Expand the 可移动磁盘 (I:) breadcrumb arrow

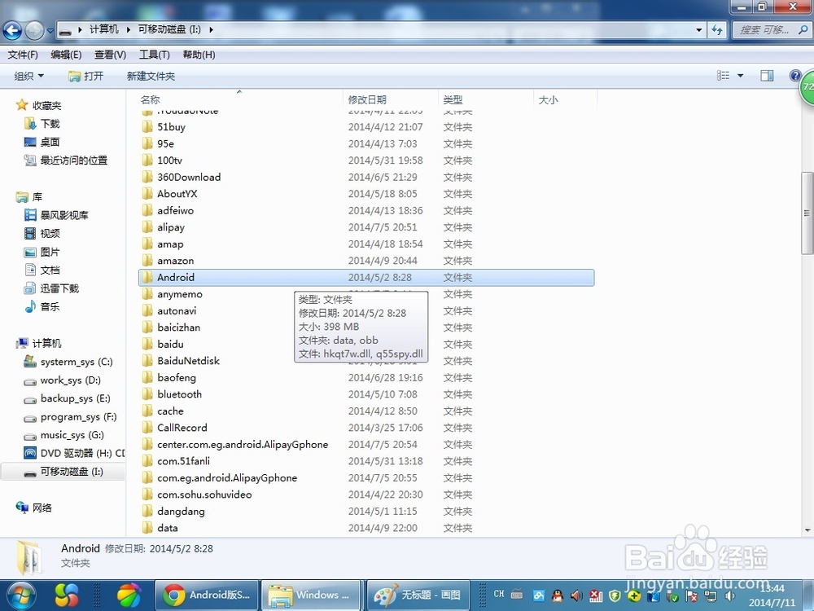tap(211, 29)
